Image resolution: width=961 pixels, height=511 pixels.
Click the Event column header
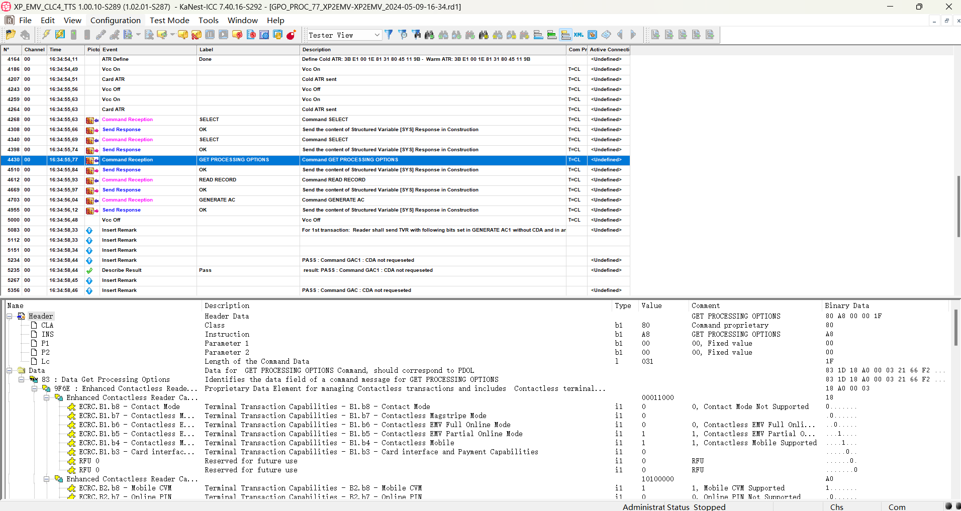(110, 50)
